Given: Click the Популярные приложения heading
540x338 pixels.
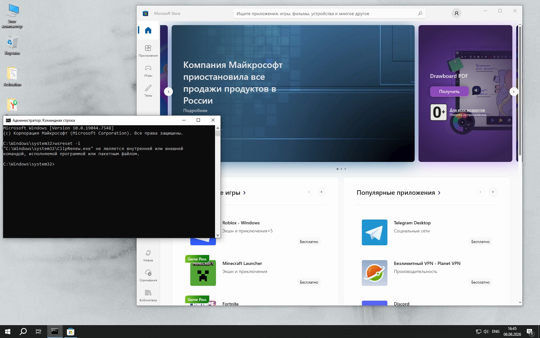Looking at the screenshot, I should [x=396, y=192].
